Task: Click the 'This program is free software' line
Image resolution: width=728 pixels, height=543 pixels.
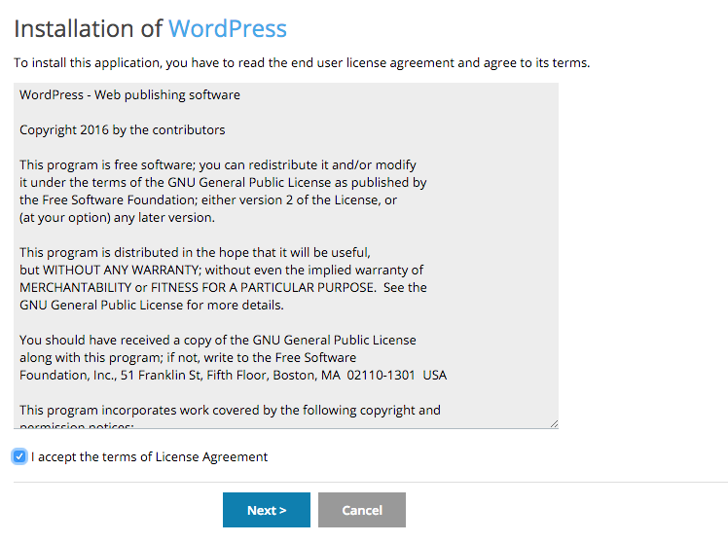Action: coord(218,165)
